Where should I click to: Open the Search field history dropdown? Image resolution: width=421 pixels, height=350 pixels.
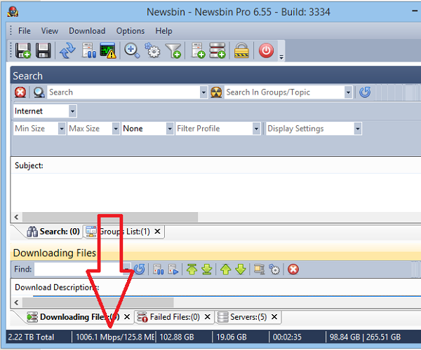coord(203,92)
